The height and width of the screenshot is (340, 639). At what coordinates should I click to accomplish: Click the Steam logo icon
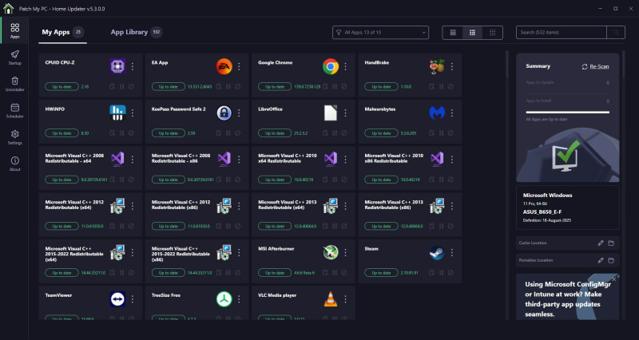point(437,252)
